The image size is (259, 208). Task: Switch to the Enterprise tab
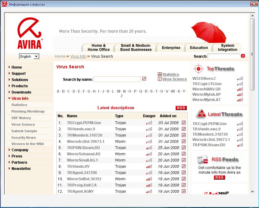click(x=171, y=48)
